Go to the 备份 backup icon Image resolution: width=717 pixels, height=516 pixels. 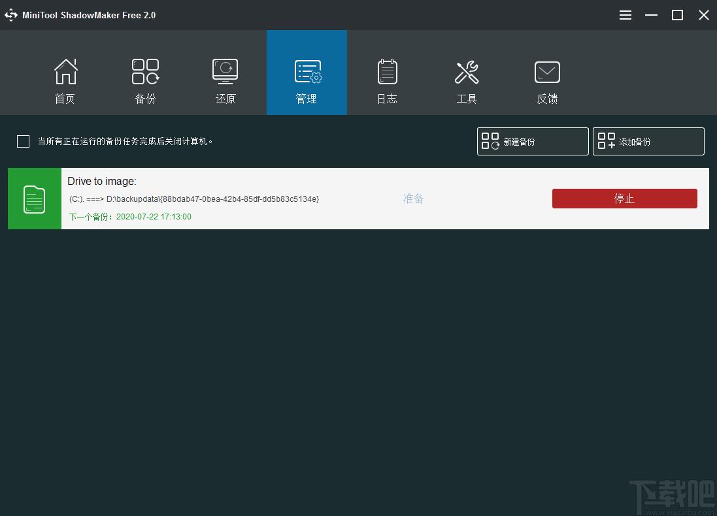[x=145, y=72]
